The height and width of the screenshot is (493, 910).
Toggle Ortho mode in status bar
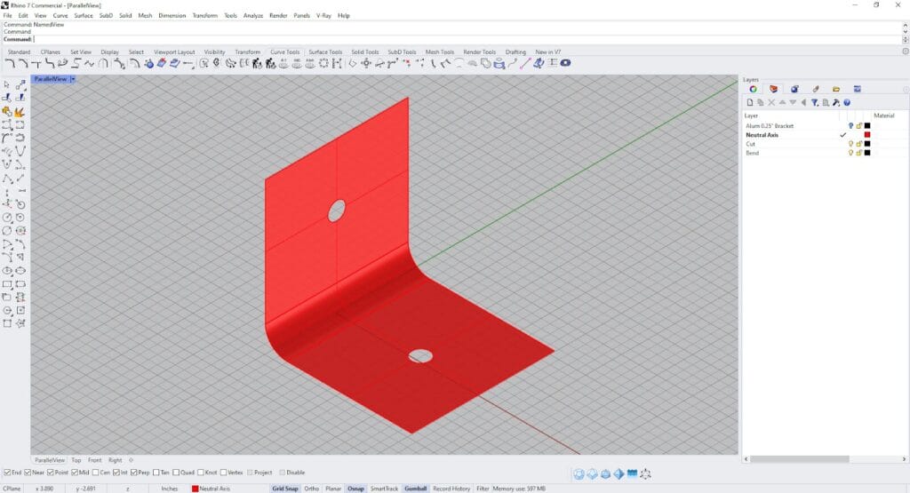click(311, 489)
